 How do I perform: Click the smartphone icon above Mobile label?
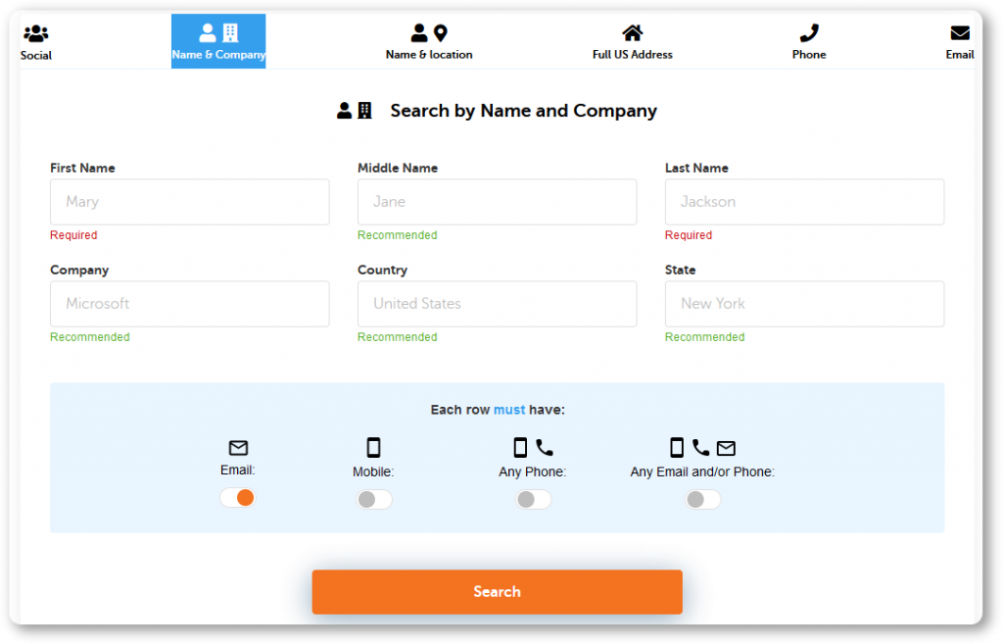point(373,448)
